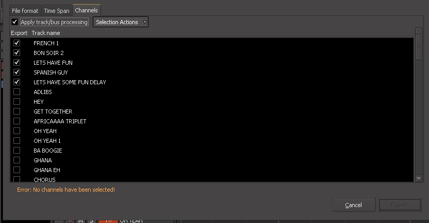The width and height of the screenshot is (429, 223).
Task: Disable export of LETS HAVE FUN track
Action: click(x=16, y=63)
